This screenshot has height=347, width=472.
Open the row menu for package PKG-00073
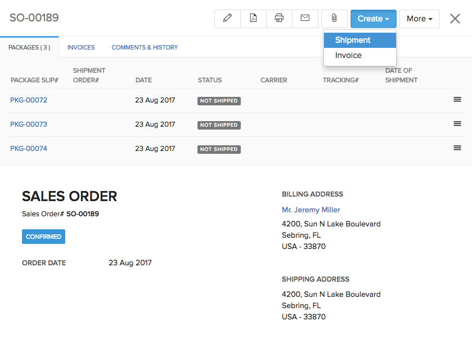pos(458,123)
